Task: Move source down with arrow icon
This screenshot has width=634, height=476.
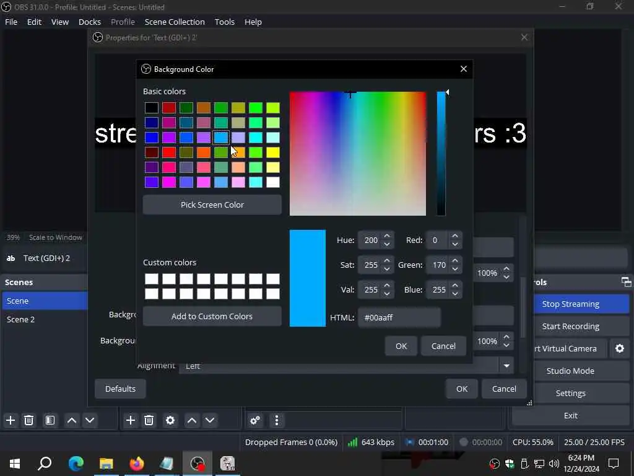Action: click(210, 420)
